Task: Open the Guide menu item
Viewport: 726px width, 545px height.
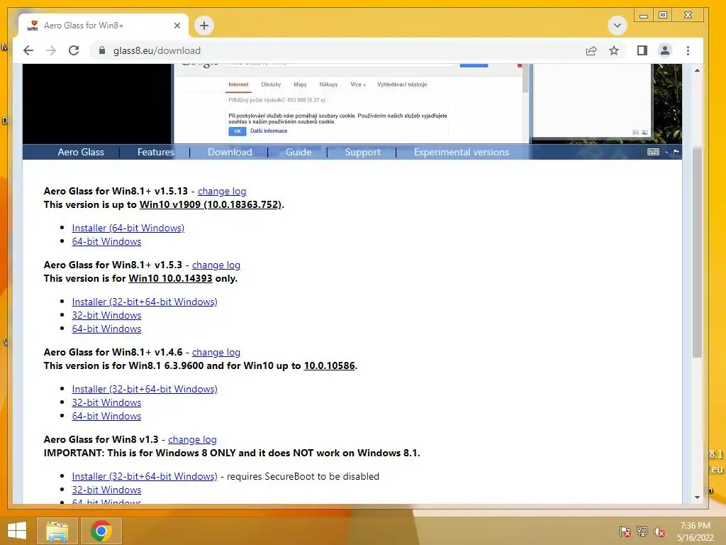Action: point(298,152)
